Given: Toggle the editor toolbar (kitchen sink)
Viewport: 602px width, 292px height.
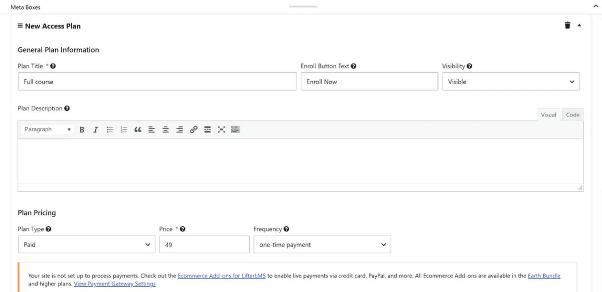Looking at the screenshot, I should 235,130.
